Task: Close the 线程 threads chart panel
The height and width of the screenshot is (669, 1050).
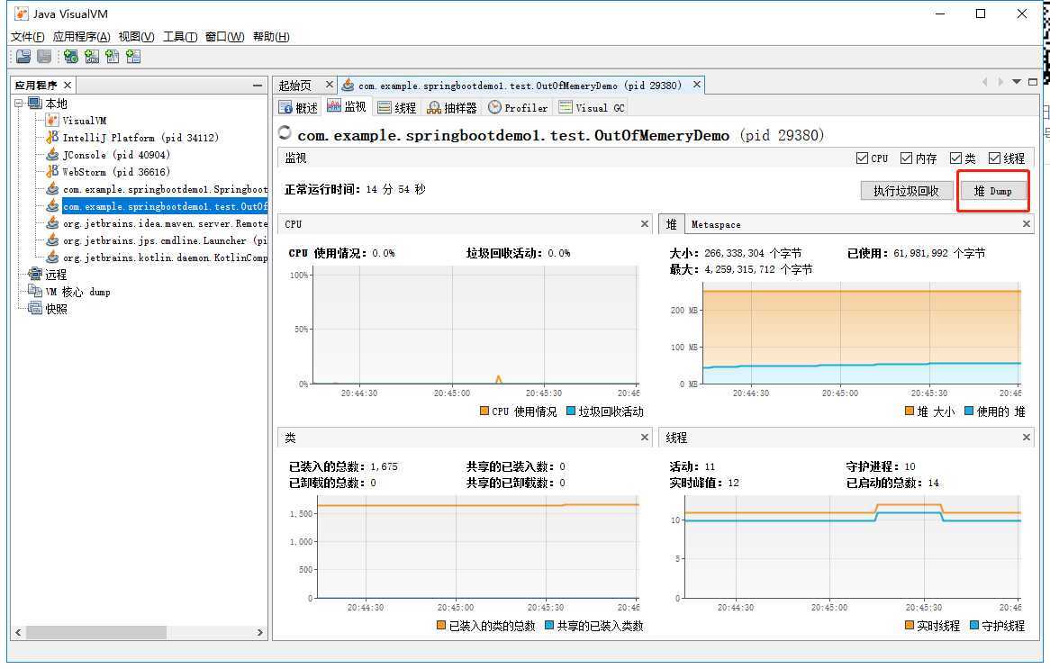Action: pyautogui.click(x=1026, y=438)
